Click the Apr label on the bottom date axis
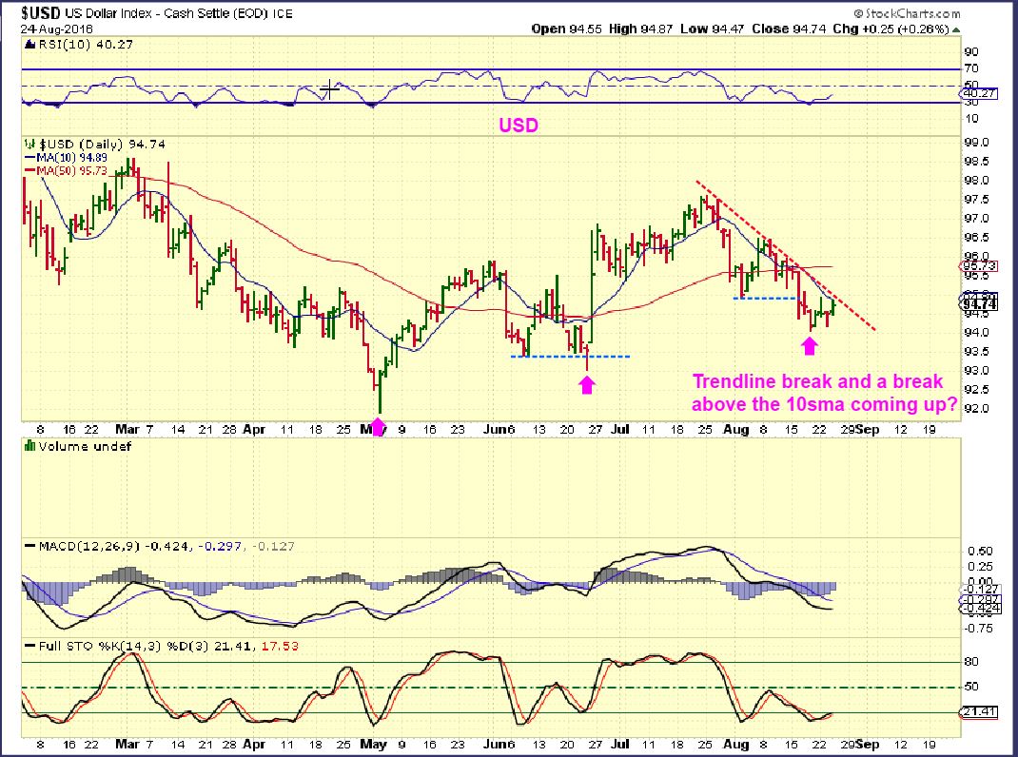 [254, 744]
